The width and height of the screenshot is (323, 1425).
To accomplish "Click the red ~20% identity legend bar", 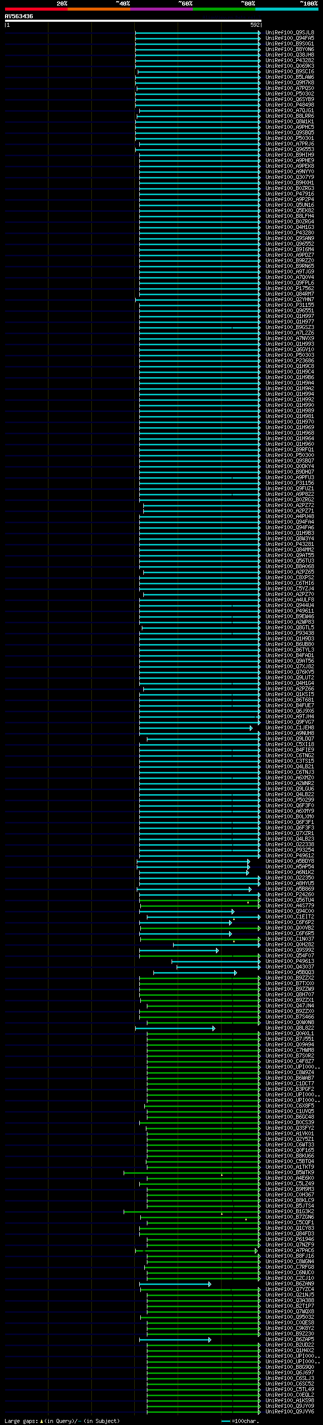I will point(36,9).
